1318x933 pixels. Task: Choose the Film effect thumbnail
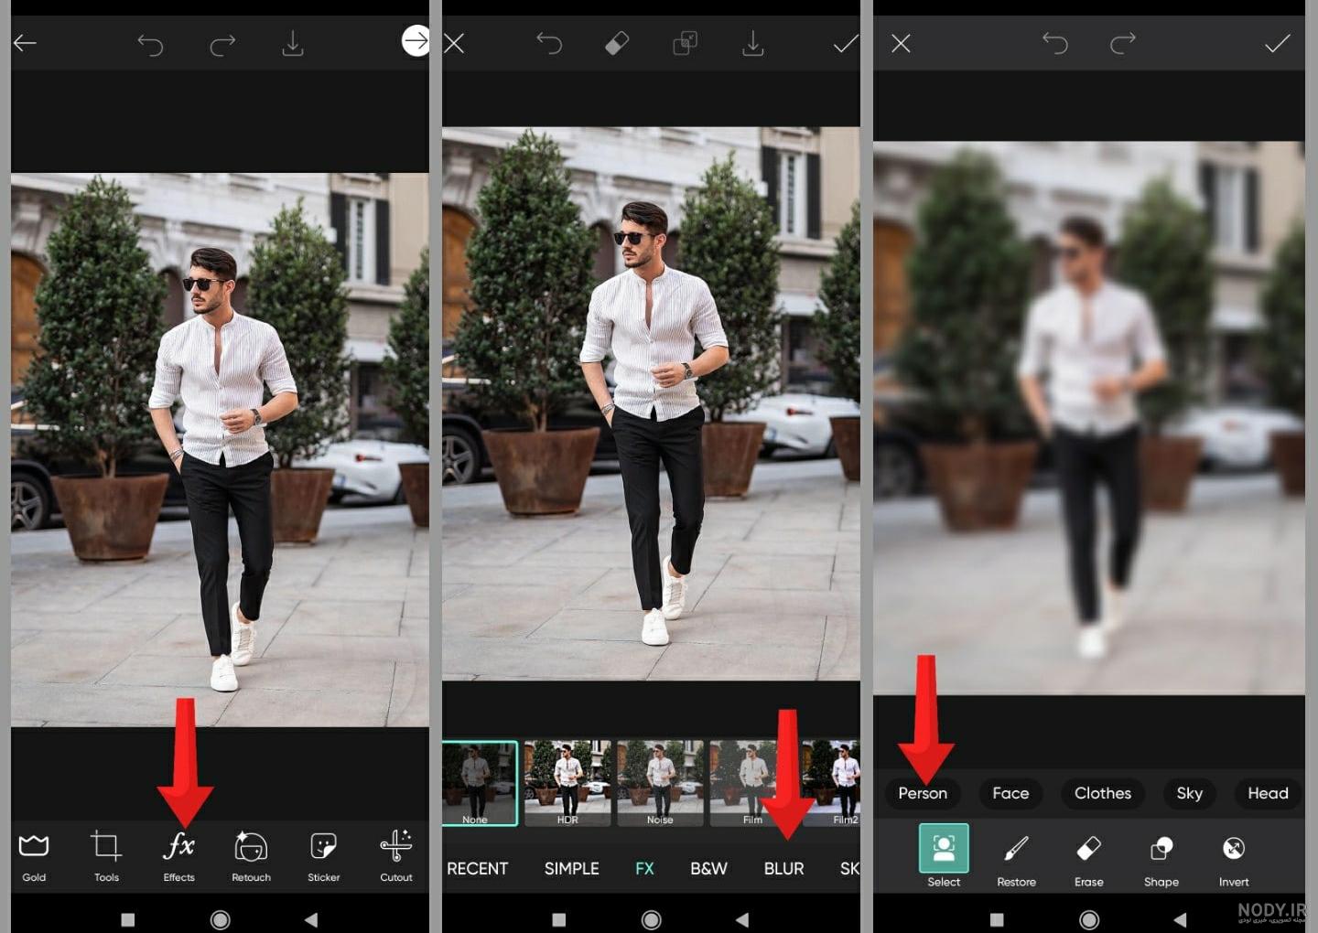[752, 783]
